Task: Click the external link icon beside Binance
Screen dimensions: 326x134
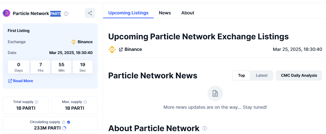Action: coord(121,50)
